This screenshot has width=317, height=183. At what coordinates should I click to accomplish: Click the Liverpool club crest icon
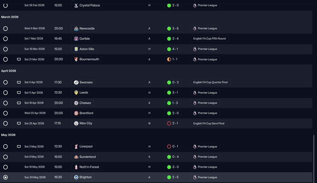click(x=76, y=147)
